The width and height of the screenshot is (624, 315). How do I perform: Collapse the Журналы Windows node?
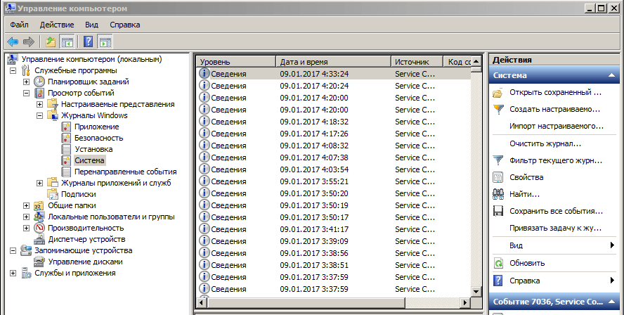click(x=40, y=115)
